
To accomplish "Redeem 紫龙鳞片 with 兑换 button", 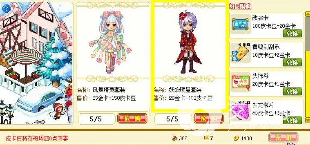I will pyautogui.click(x=292, y=120).
